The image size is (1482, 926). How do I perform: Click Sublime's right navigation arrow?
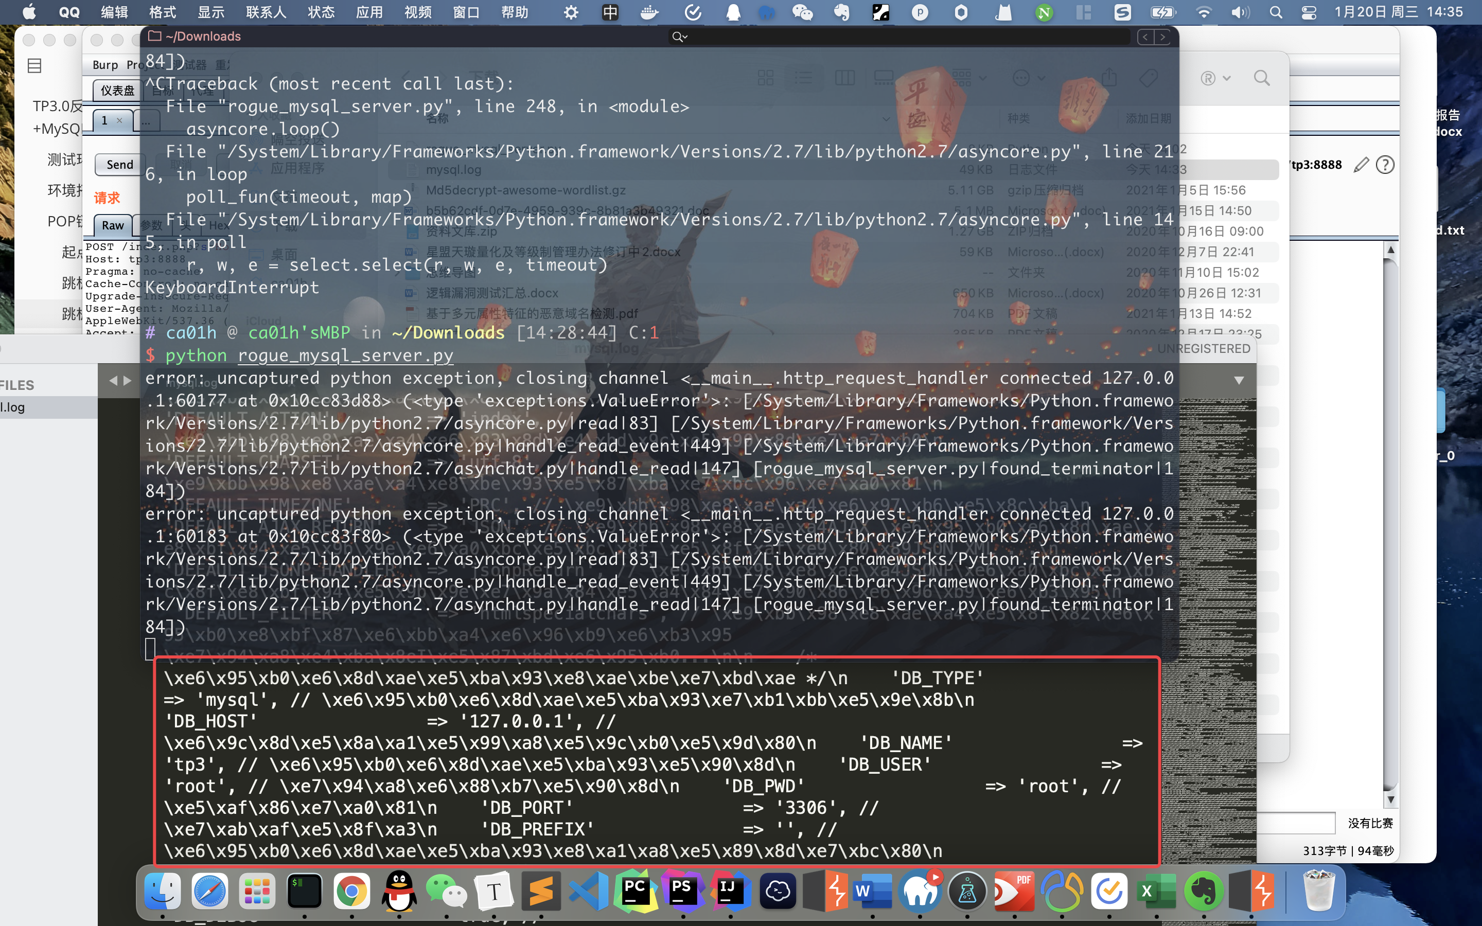(x=128, y=380)
